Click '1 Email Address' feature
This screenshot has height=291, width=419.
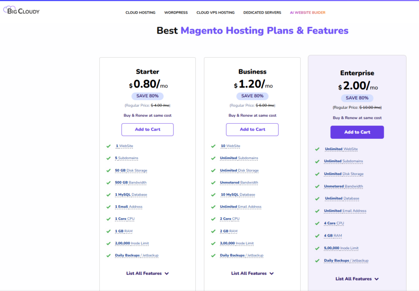128,207
